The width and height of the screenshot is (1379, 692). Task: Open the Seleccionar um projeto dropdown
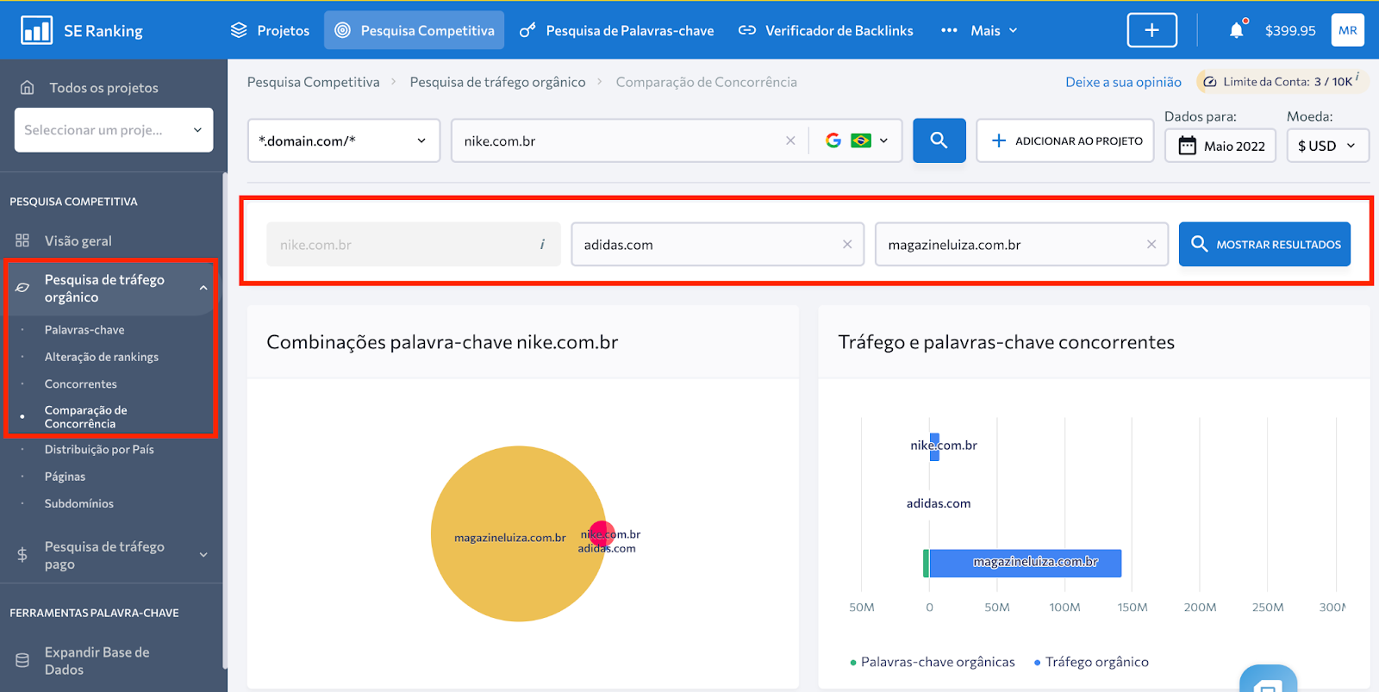tap(114, 130)
